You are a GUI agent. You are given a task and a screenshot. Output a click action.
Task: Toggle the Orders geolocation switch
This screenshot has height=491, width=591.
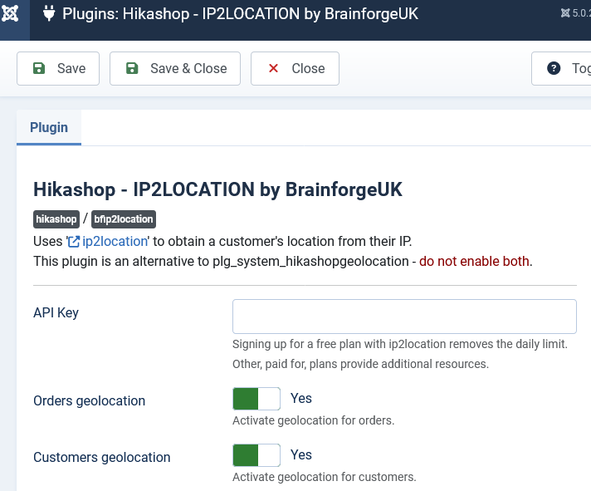[256, 399]
